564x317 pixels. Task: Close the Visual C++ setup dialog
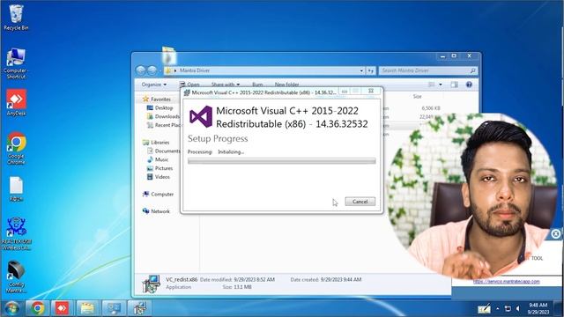[371, 92]
